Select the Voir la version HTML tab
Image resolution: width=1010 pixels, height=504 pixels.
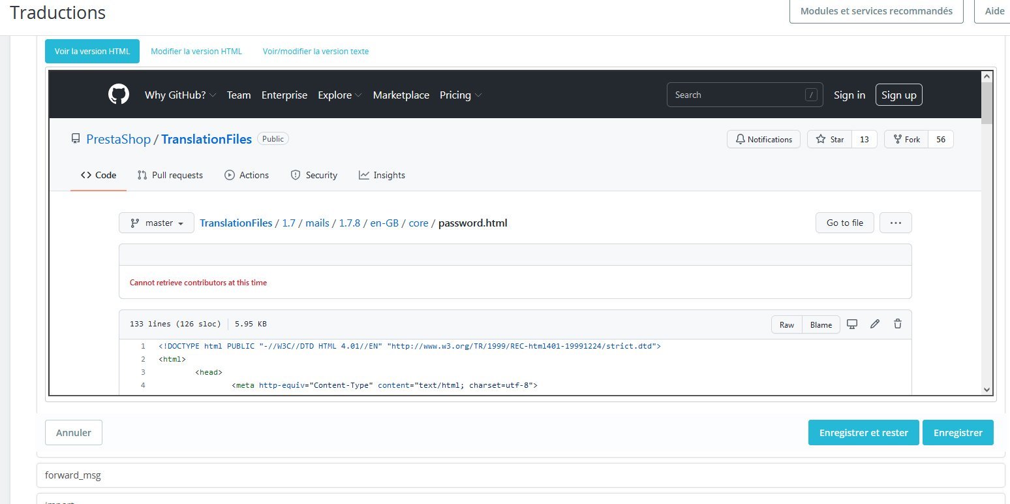coord(93,52)
